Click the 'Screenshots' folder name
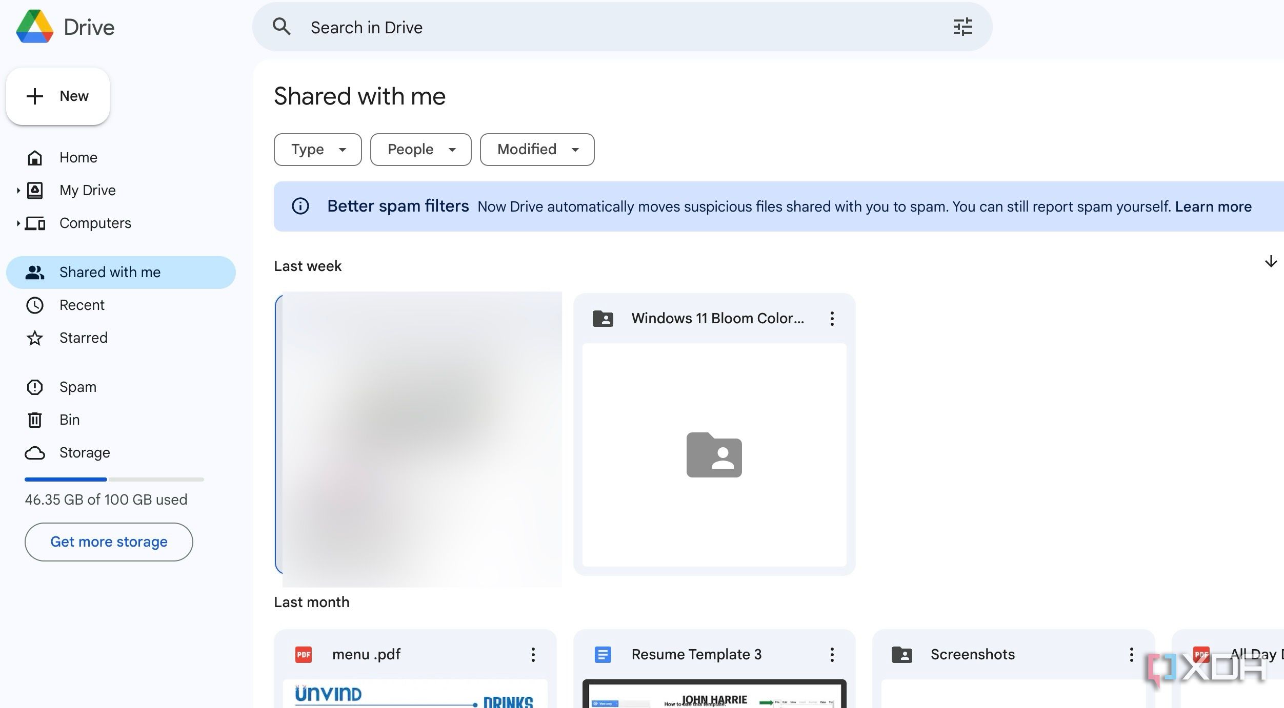1284x708 pixels. tap(973, 655)
